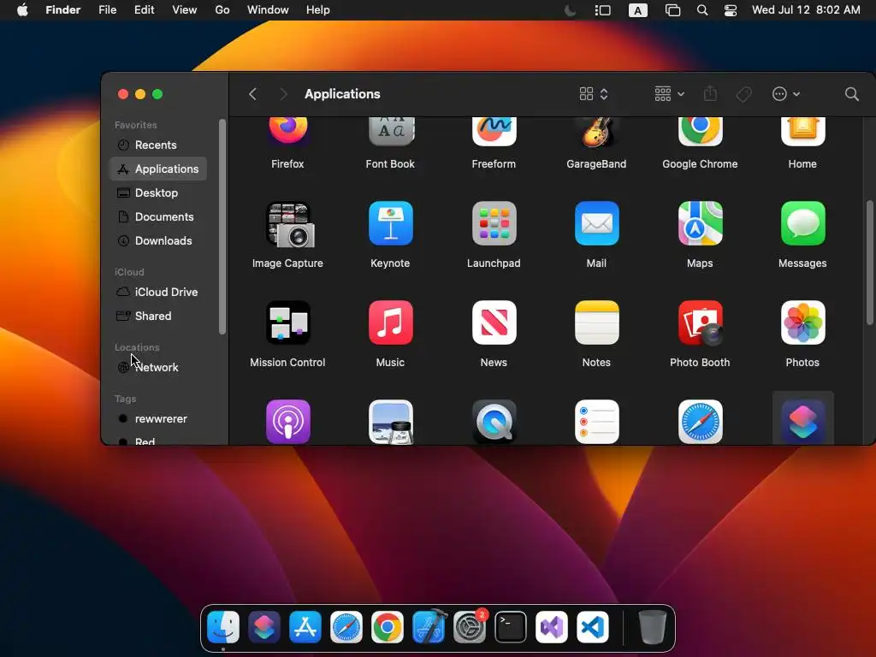Open the Help menu

[x=318, y=10]
